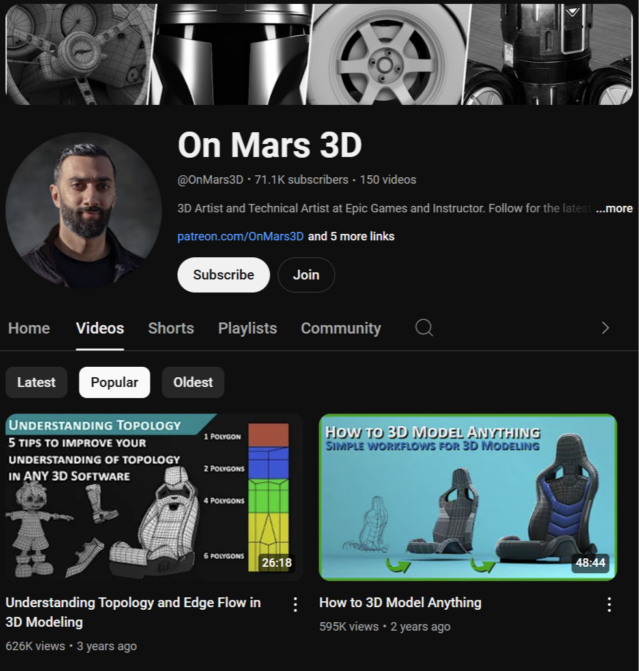Search within the channel using magnifier icon
Image resolution: width=639 pixels, height=671 pixels.
pyautogui.click(x=423, y=328)
